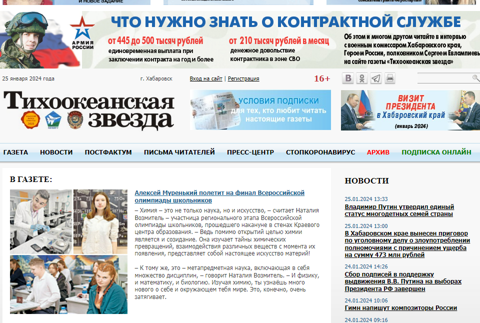The height and width of the screenshot is (323, 480).
Task: Open news about 473 mln rubles verdict
Action: (407, 244)
